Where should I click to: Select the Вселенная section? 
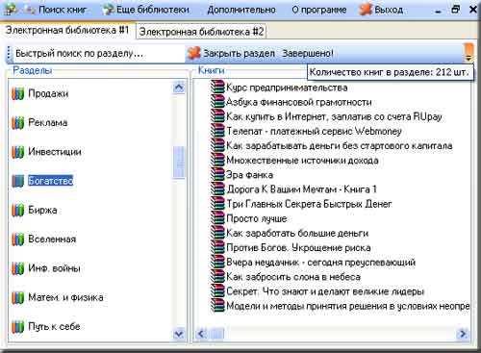(52, 240)
